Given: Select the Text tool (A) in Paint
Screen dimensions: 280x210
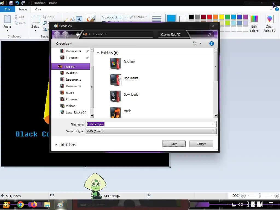Looking at the screenshot, I should 79,19.
